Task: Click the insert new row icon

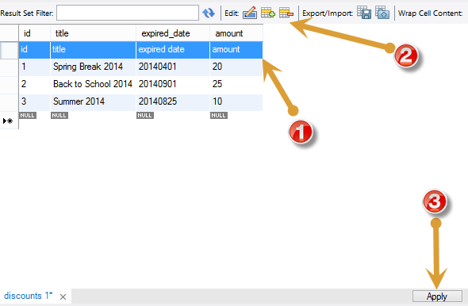Action: coord(268,13)
